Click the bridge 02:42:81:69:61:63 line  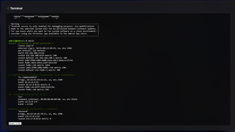point(40,80)
